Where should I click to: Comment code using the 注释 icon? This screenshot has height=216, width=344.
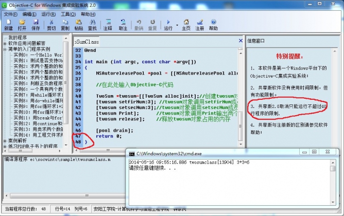108,24
